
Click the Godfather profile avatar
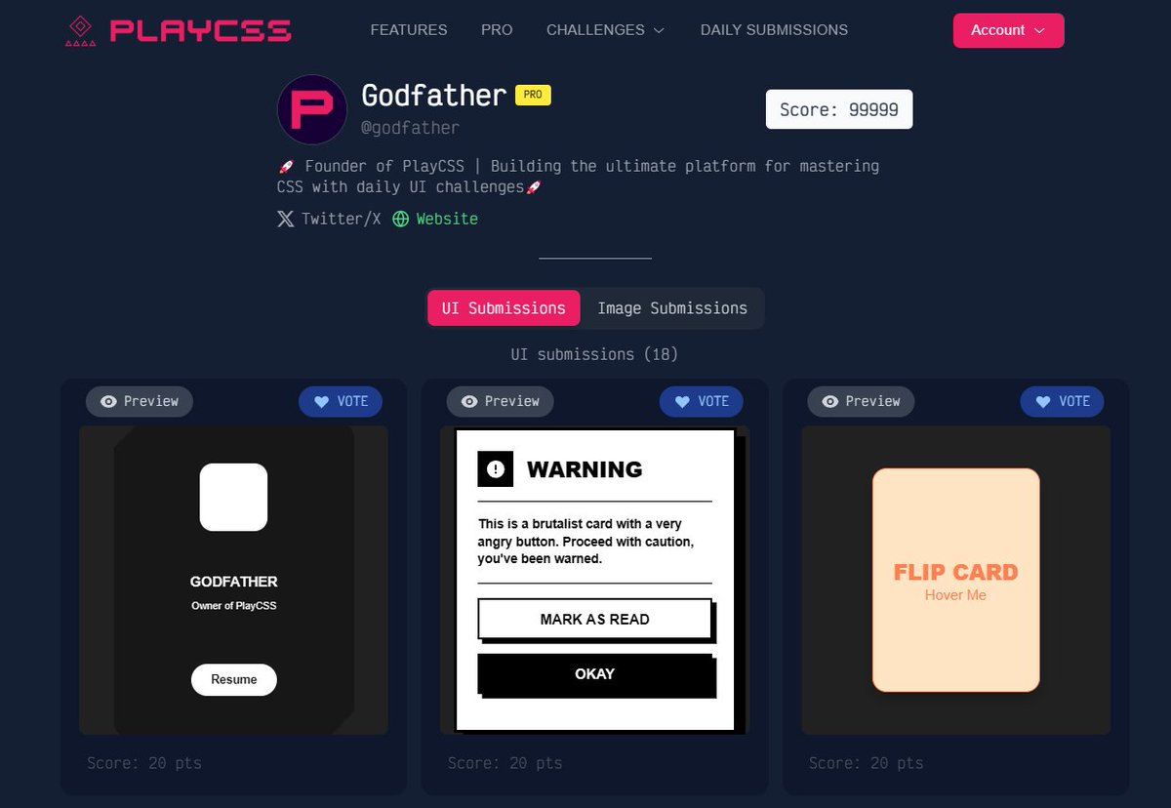(312, 109)
